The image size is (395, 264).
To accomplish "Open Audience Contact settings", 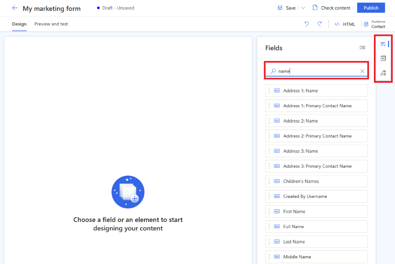I will 374,24.
